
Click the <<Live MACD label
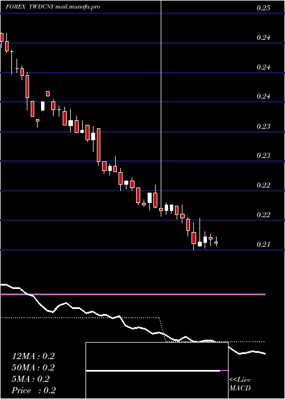click(x=240, y=384)
